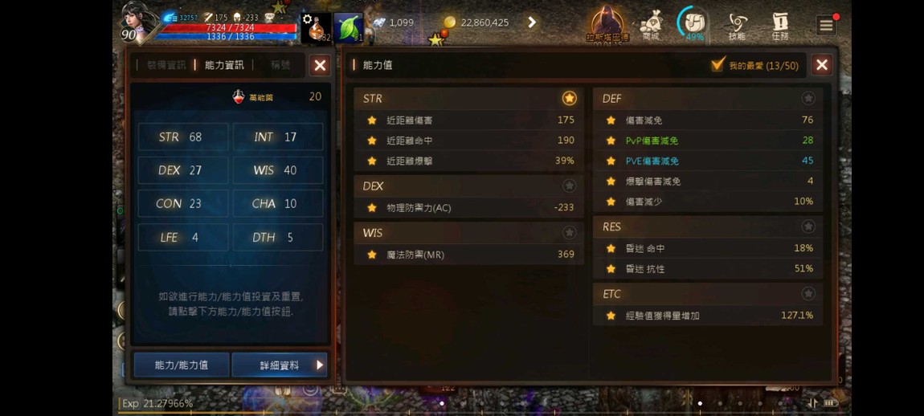This screenshot has width=924, height=416.
Task: Switch to the 稱號 title tab
Action: click(x=280, y=65)
